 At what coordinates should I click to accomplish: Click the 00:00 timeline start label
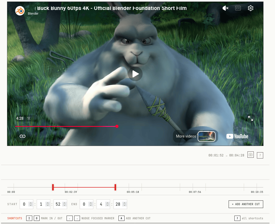(11, 192)
